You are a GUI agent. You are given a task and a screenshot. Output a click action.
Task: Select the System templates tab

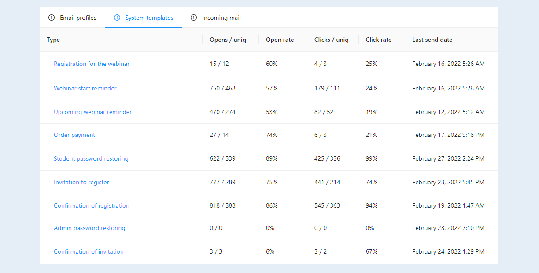[144, 18]
